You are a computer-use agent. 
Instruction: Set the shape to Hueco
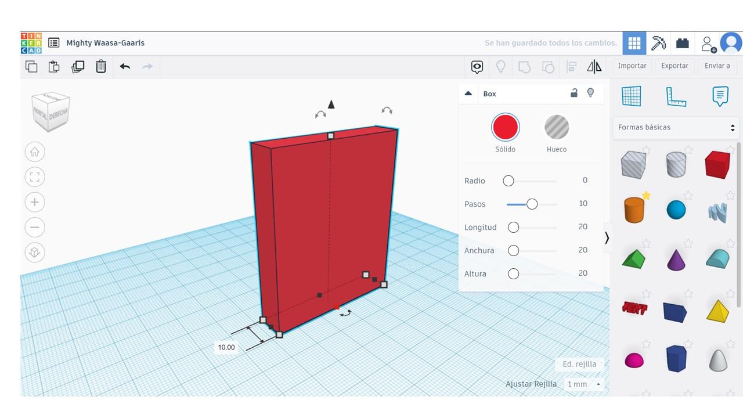coord(557,127)
